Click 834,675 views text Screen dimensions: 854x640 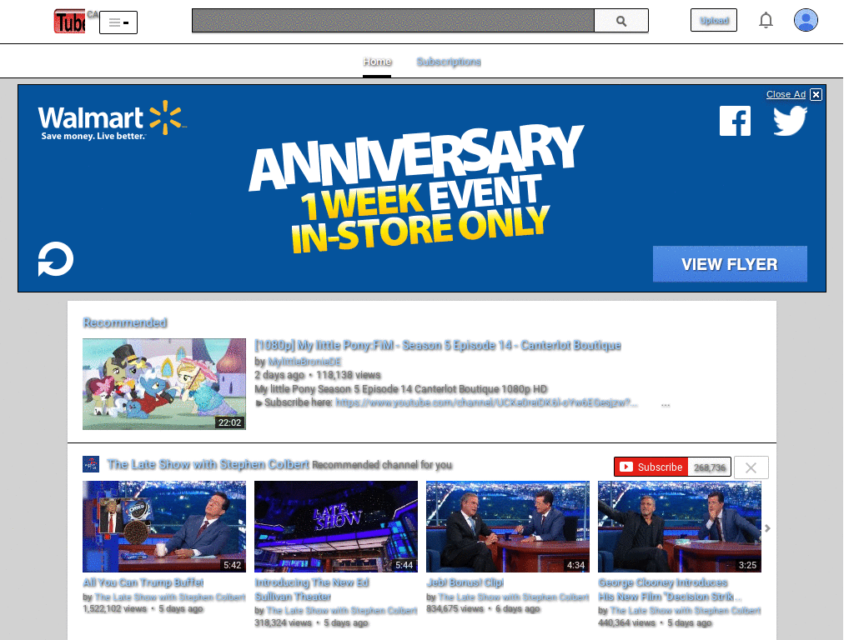pyautogui.click(x=455, y=609)
